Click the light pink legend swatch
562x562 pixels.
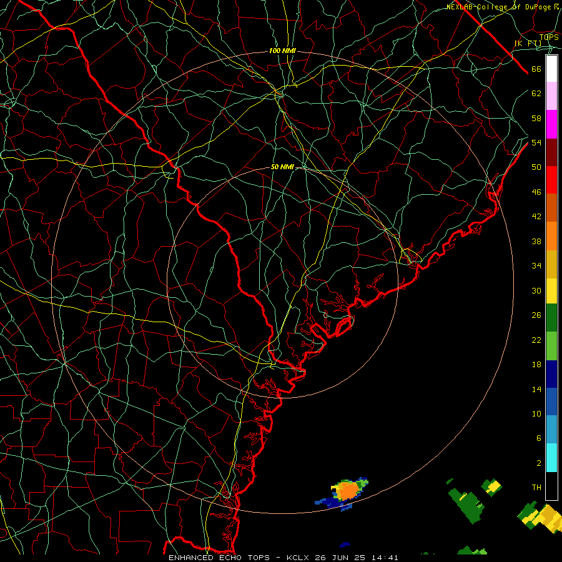click(551, 96)
